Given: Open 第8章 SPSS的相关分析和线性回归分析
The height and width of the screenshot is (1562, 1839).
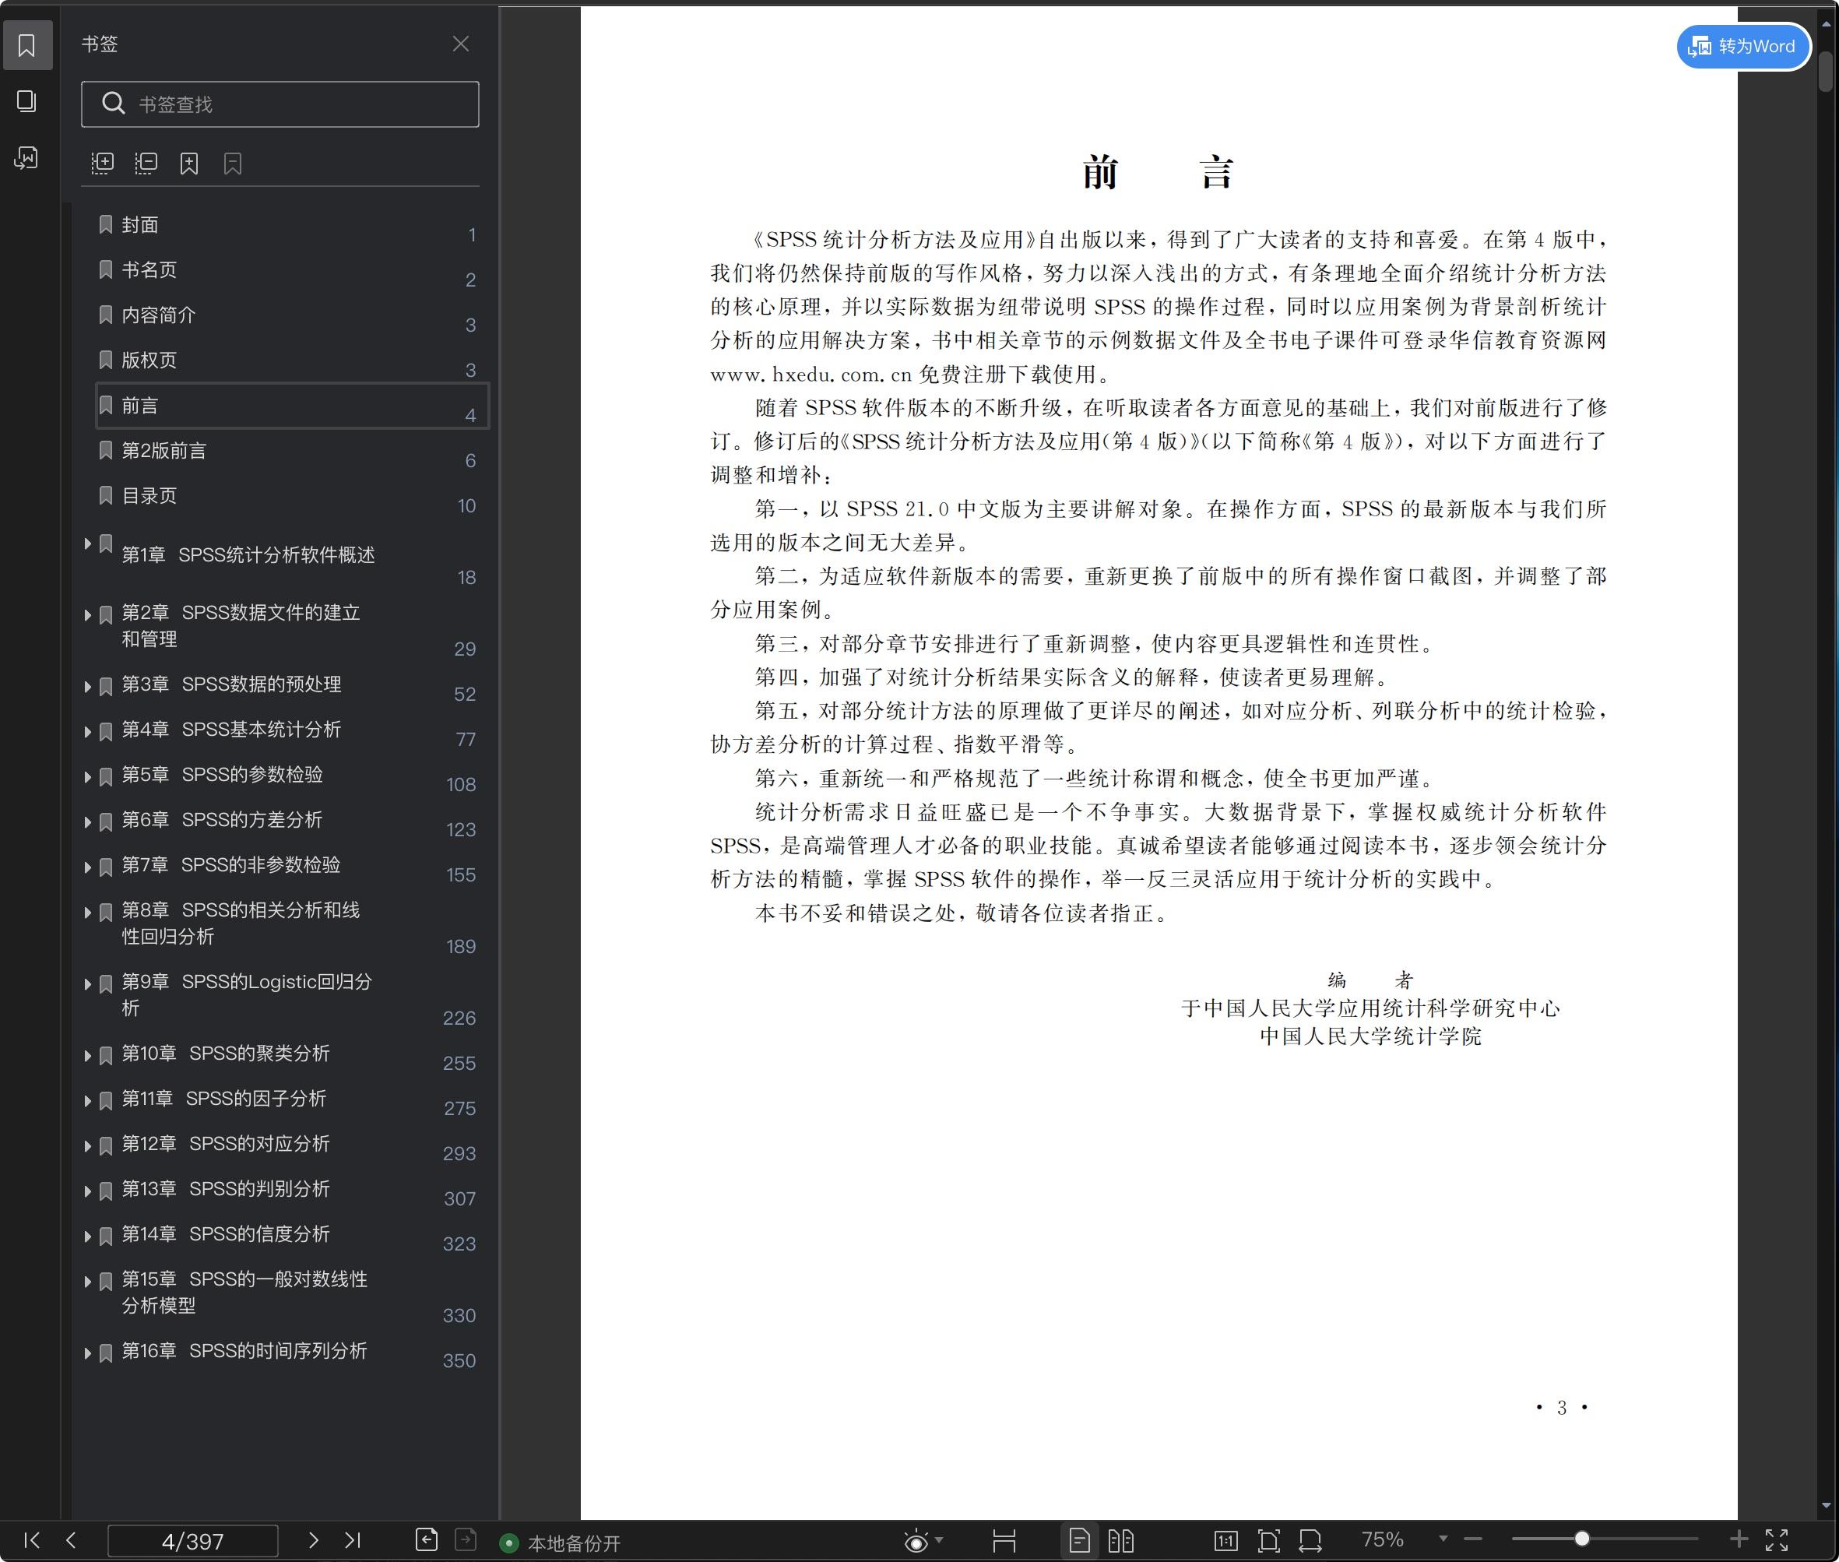Looking at the screenshot, I should pos(240,923).
